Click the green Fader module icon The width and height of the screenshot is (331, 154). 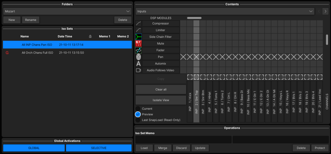(139, 50)
